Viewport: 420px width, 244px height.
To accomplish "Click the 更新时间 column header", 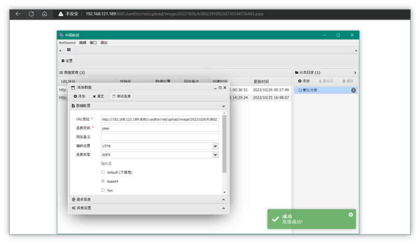I will (261, 81).
